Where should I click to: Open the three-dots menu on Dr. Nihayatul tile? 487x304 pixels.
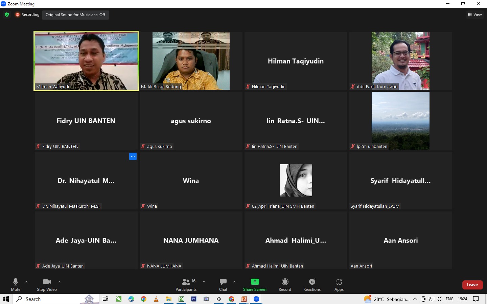coord(133,156)
